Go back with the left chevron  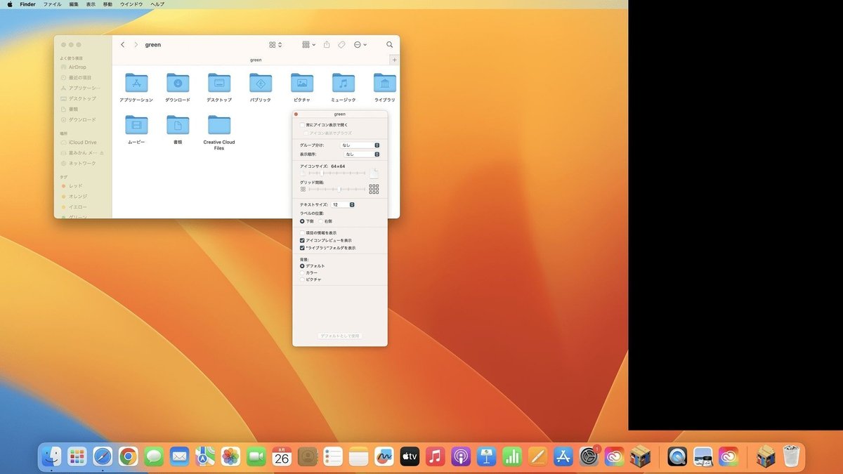click(123, 44)
